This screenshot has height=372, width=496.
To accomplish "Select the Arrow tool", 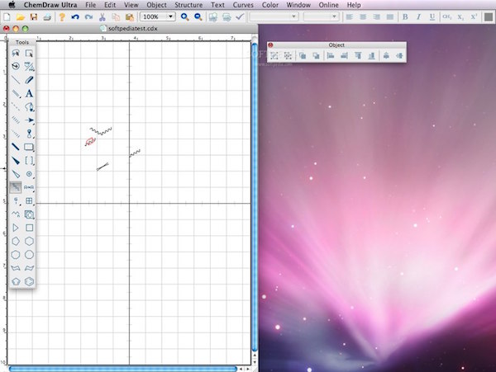I will [x=30, y=120].
